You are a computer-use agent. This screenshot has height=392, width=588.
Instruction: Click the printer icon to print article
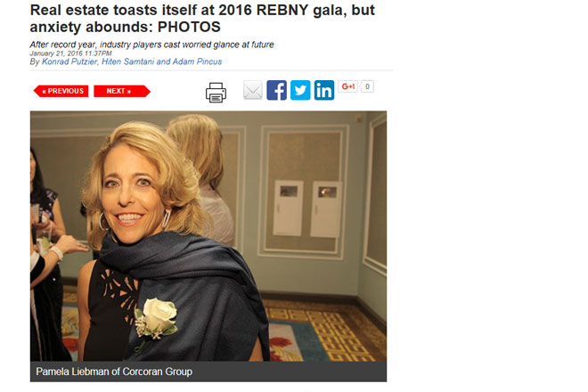coord(216,93)
